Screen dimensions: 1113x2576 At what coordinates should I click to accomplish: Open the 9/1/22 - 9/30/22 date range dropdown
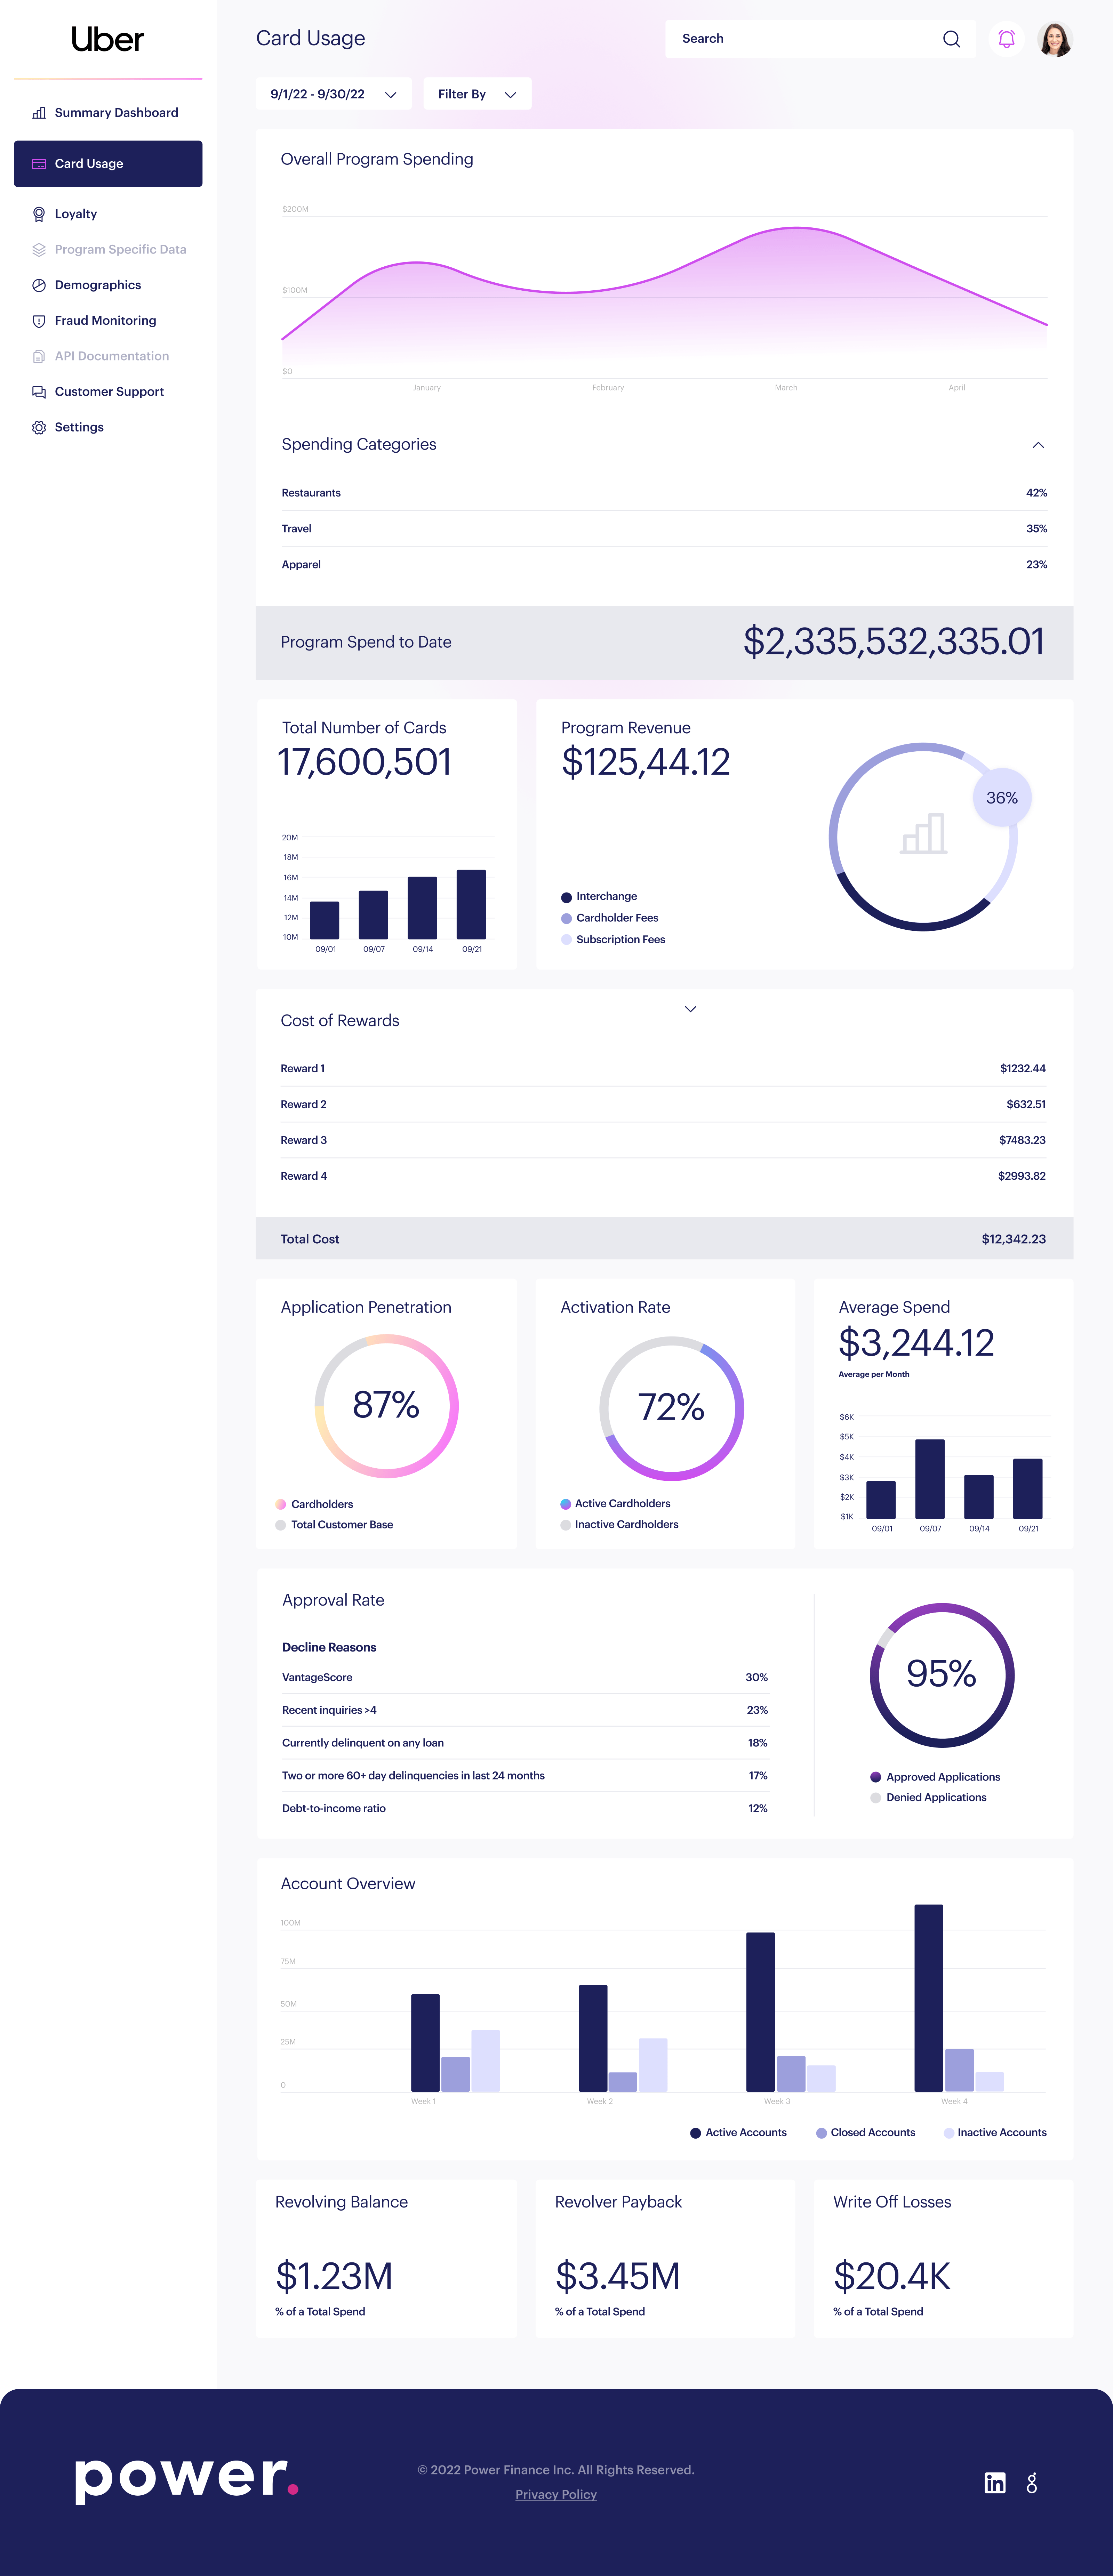pos(334,94)
